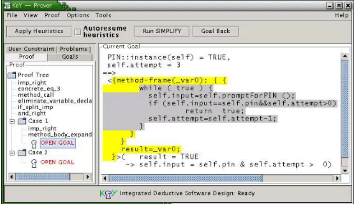Click the Apply Heuristics button
This screenshot has width=354, height=204.
click(x=39, y=31)
